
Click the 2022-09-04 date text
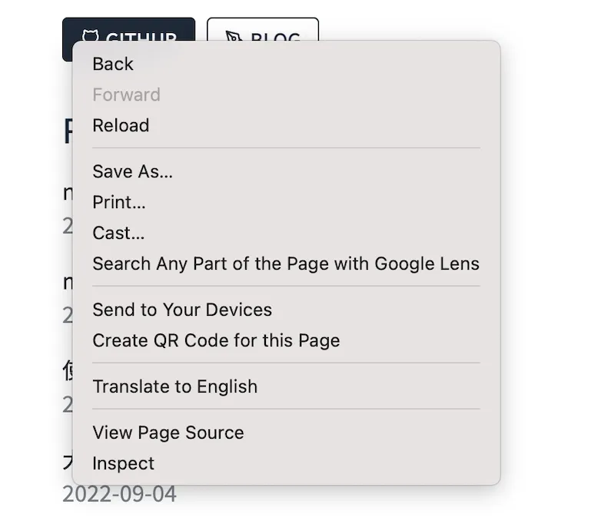(119, 494)
